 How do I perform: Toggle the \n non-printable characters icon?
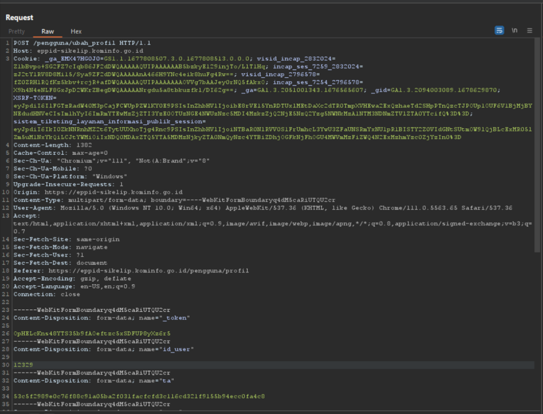click(515, 31)
